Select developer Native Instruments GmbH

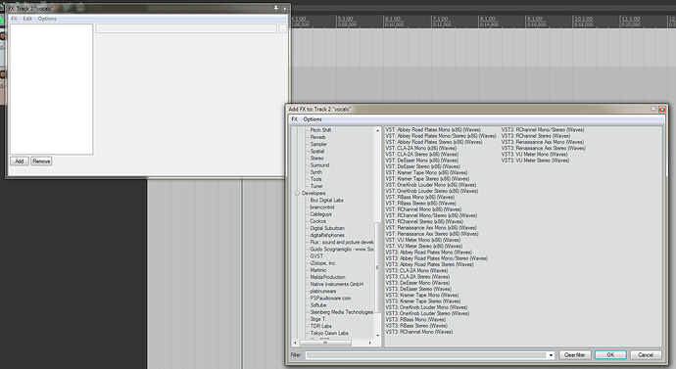[x=337, y=284]
